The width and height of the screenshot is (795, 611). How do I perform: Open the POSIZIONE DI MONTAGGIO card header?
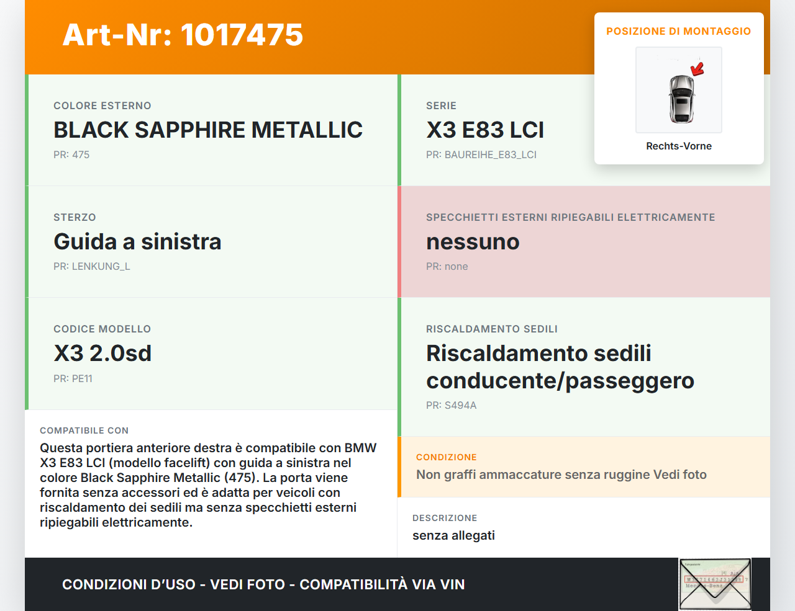678,30
